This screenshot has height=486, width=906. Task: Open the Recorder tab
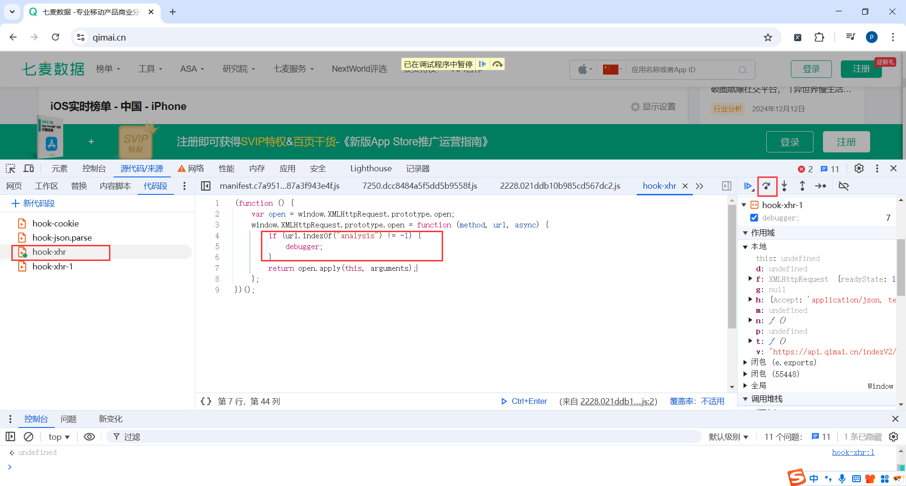pyautogui.click(x=418, y=168)
